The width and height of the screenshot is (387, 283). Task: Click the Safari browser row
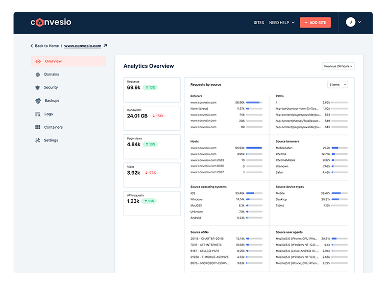coord(312,172)
